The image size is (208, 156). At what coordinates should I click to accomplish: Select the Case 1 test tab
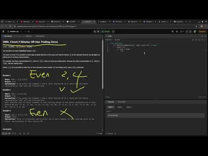coord(111,107)
